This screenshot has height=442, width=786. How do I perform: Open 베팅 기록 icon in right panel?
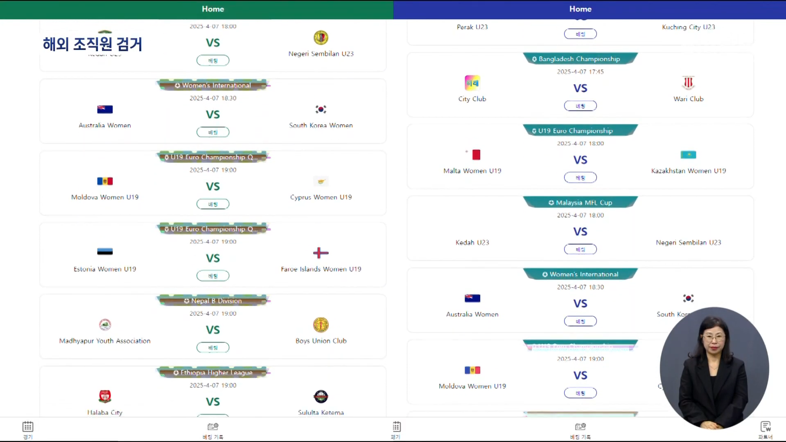[x=580, y=427]
